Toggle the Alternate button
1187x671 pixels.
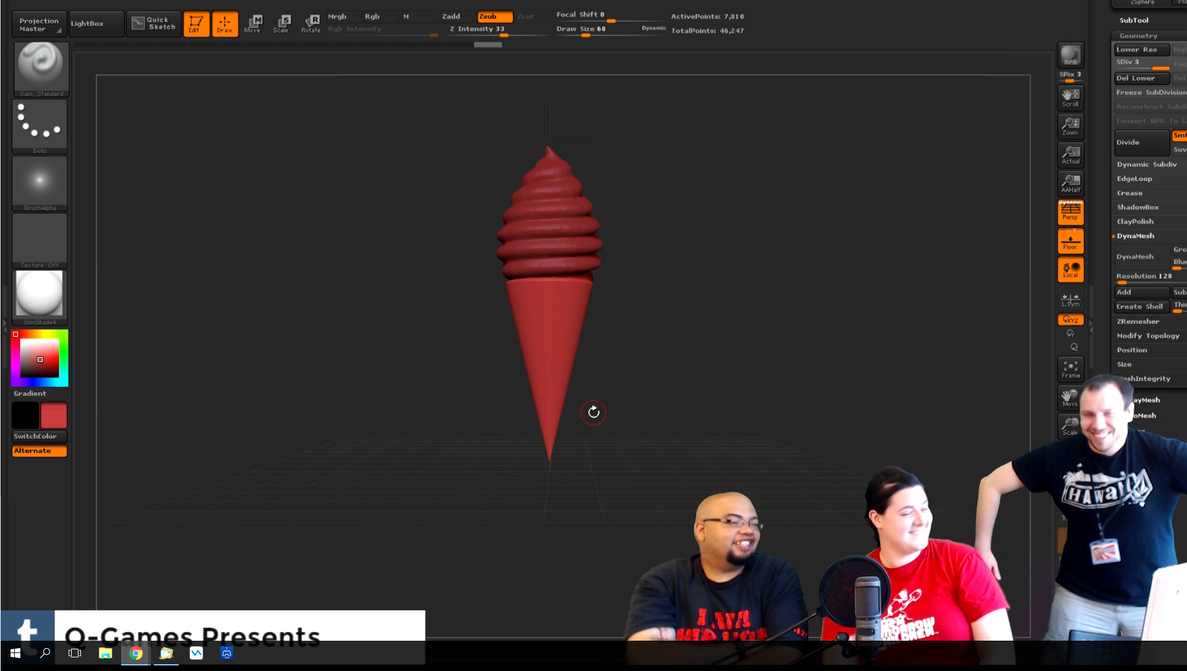click(x=40, y=451)
